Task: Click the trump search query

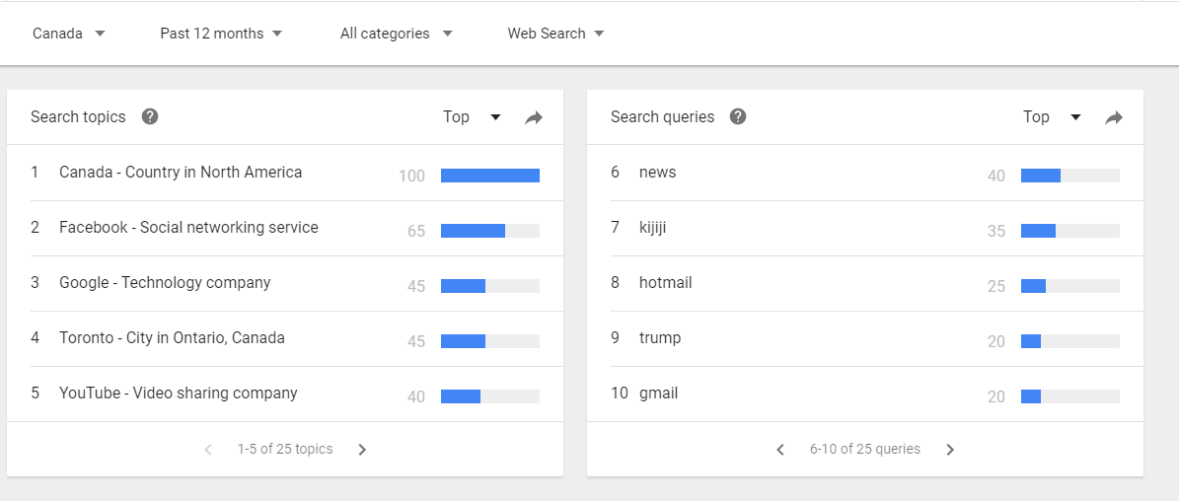Action: (660, 338)
